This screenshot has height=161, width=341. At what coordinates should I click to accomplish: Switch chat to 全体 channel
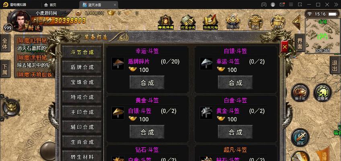point(5,43)
